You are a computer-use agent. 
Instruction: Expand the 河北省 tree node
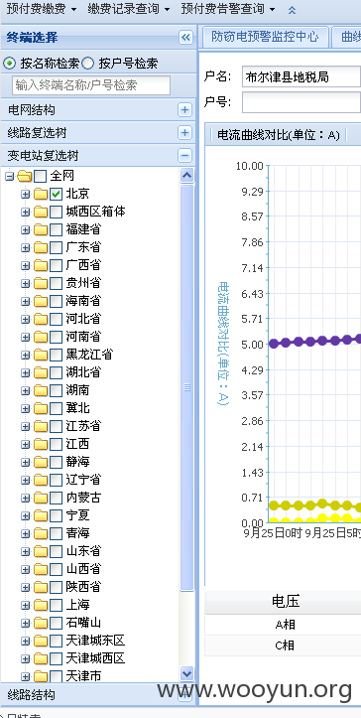25,319
